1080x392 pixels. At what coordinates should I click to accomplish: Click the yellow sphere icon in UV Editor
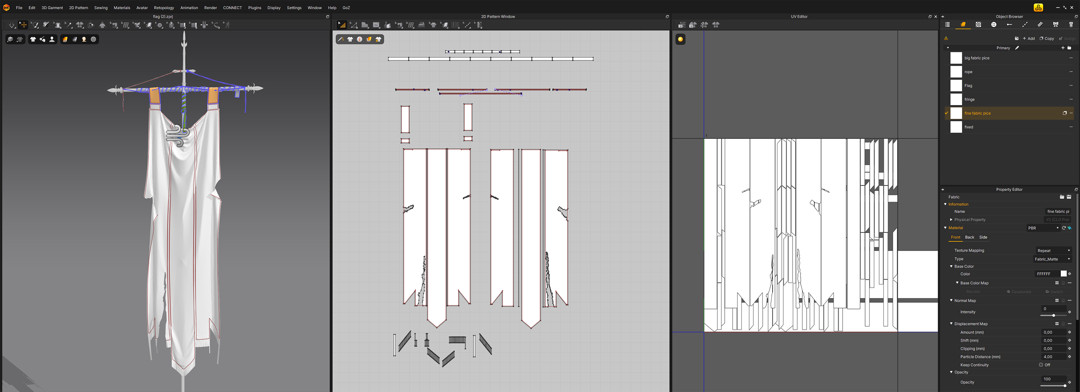point(680,39)
